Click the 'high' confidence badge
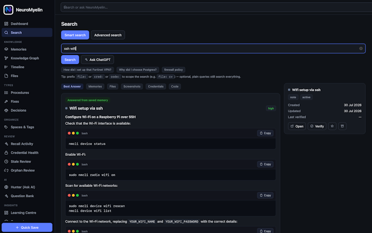372x233 pixels. (x=271, y=108)
